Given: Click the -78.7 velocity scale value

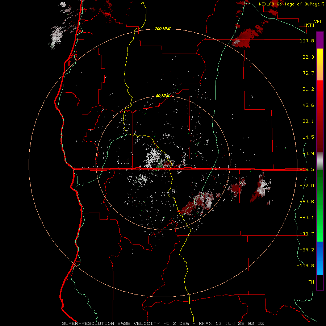Looking at the screenshot, I should (307, 234).
